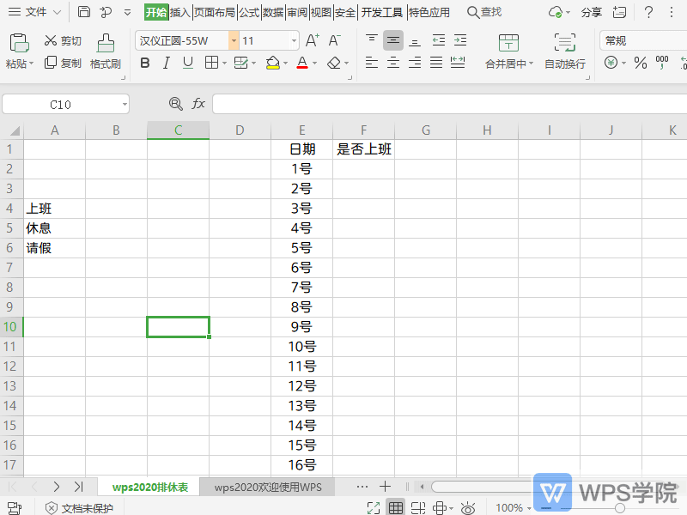The image size is (687, 515).
Task: Click the Print icon in the title bar
Action: pos(83,11)
